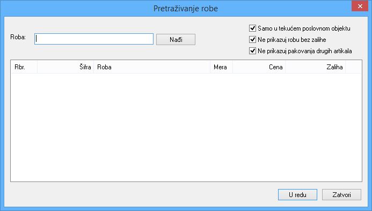The height and width of the screenshot is (211, 372).
Task: Sort by the Mera column header
Action: click(x=221, y=67)
